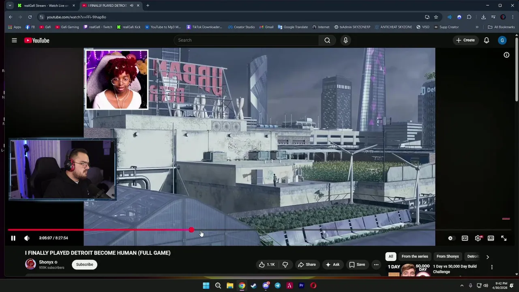Viewport: 519px width, 292px height.
Task: Open Windows Start menu
Action: pyautogui.click(x=206, y=286)
